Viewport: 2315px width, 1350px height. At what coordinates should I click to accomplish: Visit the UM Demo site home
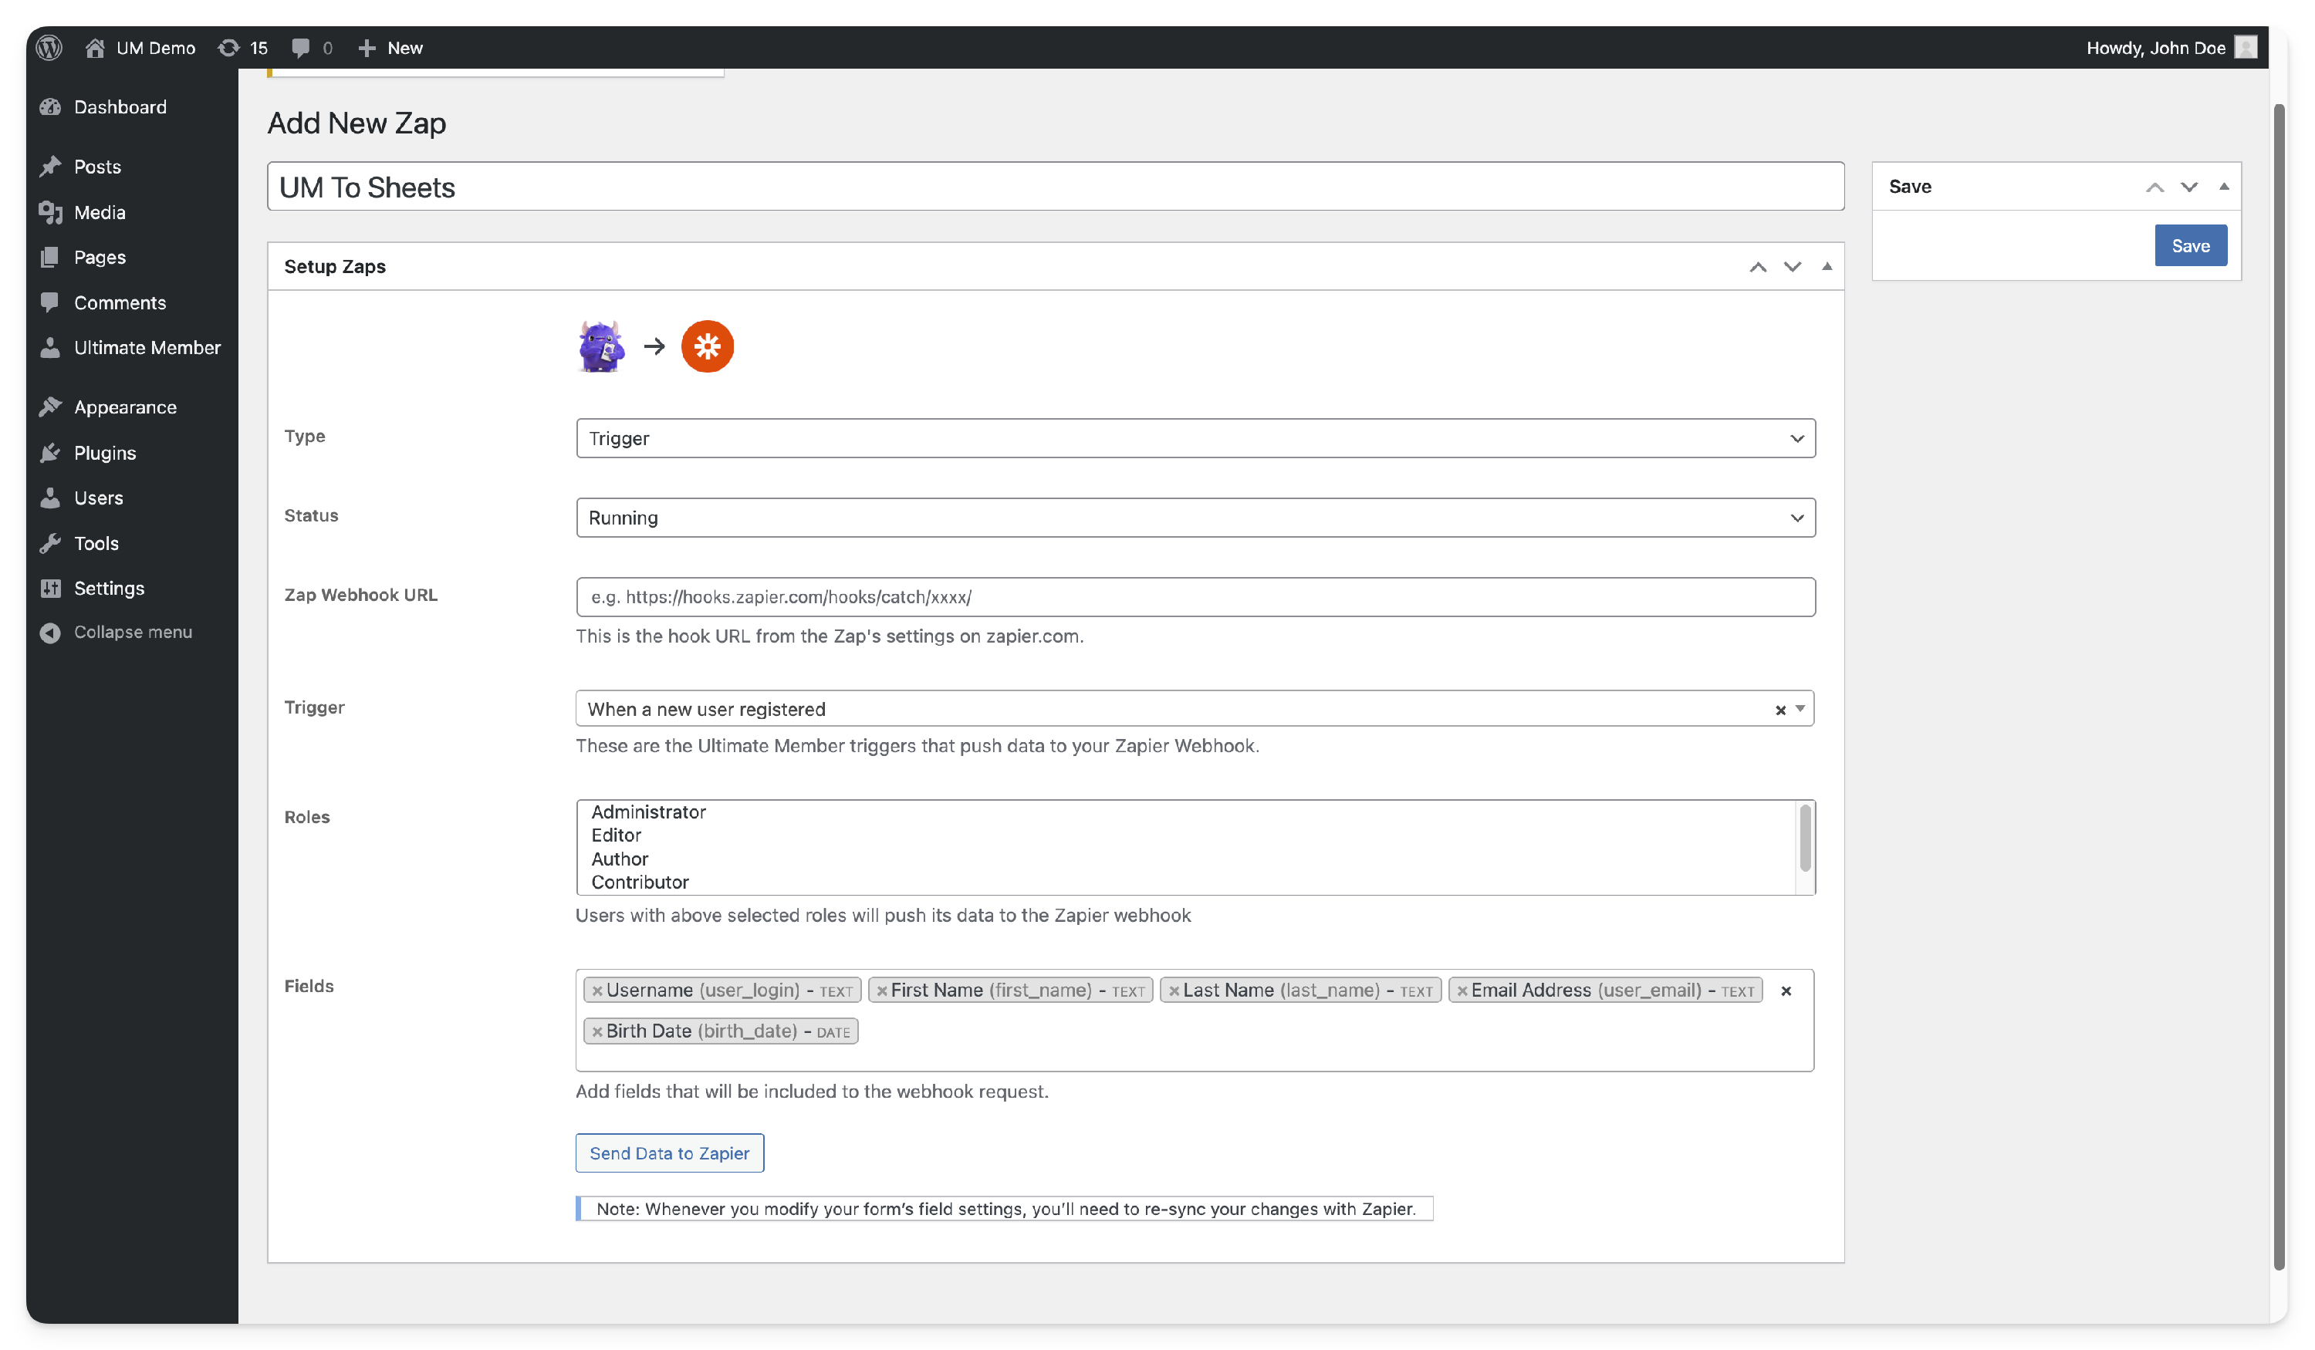click(x=140, y=48)
